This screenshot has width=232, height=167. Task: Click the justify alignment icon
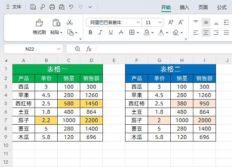[x=227, y=32]
